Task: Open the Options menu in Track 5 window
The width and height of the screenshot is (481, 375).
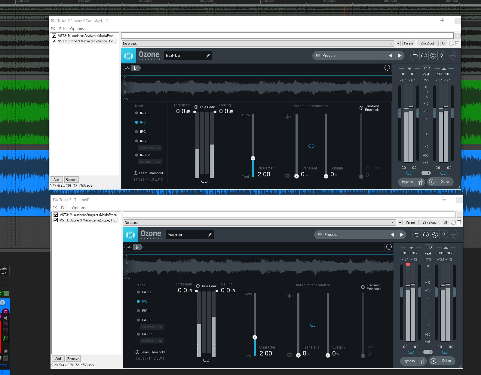Action: (x=77, y=29)
